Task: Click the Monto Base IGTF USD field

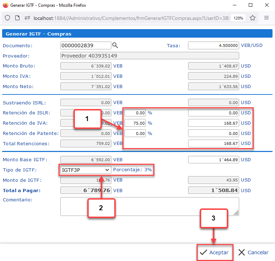Action: (213, 160)
